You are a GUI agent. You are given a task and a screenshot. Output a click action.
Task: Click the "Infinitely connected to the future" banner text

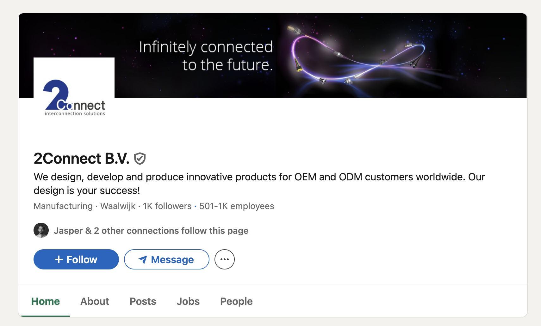[x=206, y=56]
